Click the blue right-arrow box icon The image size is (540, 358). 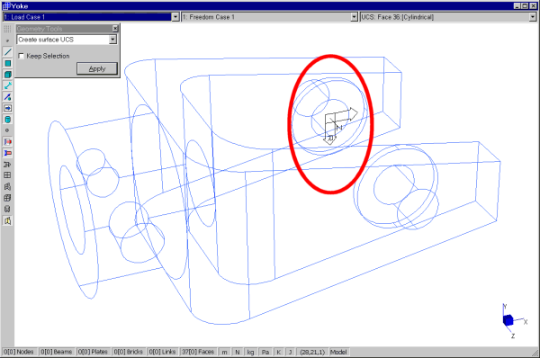tap(7, 108)
